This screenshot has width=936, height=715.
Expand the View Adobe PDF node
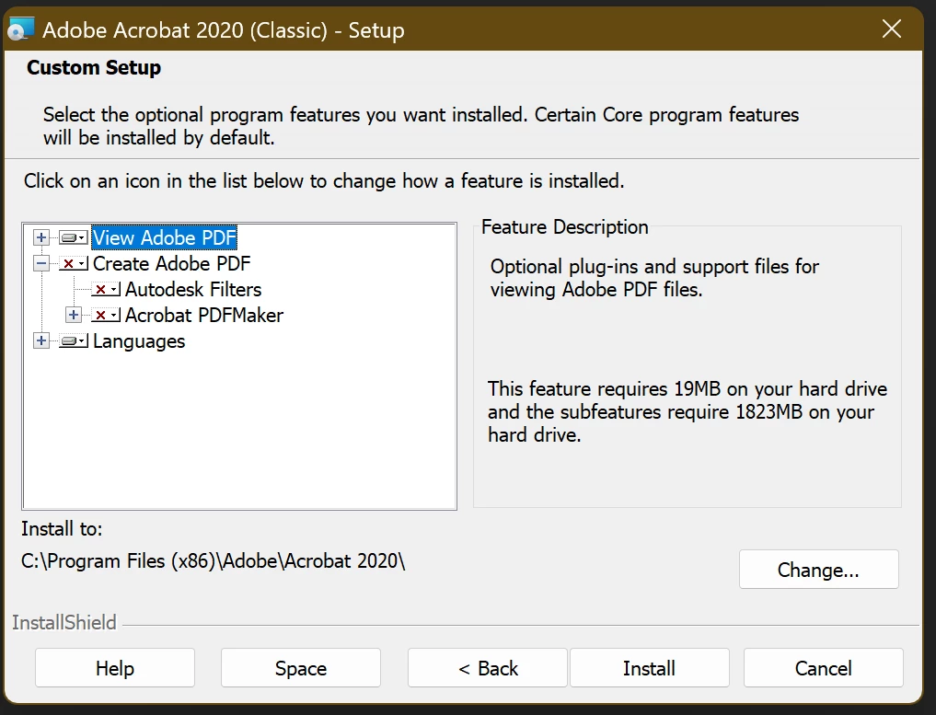pyautogui.click(x=41, y=237)
